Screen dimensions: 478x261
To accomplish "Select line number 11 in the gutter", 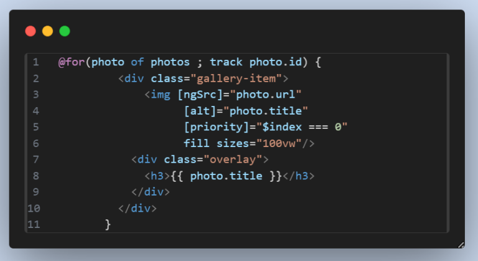I will [34, 224].
